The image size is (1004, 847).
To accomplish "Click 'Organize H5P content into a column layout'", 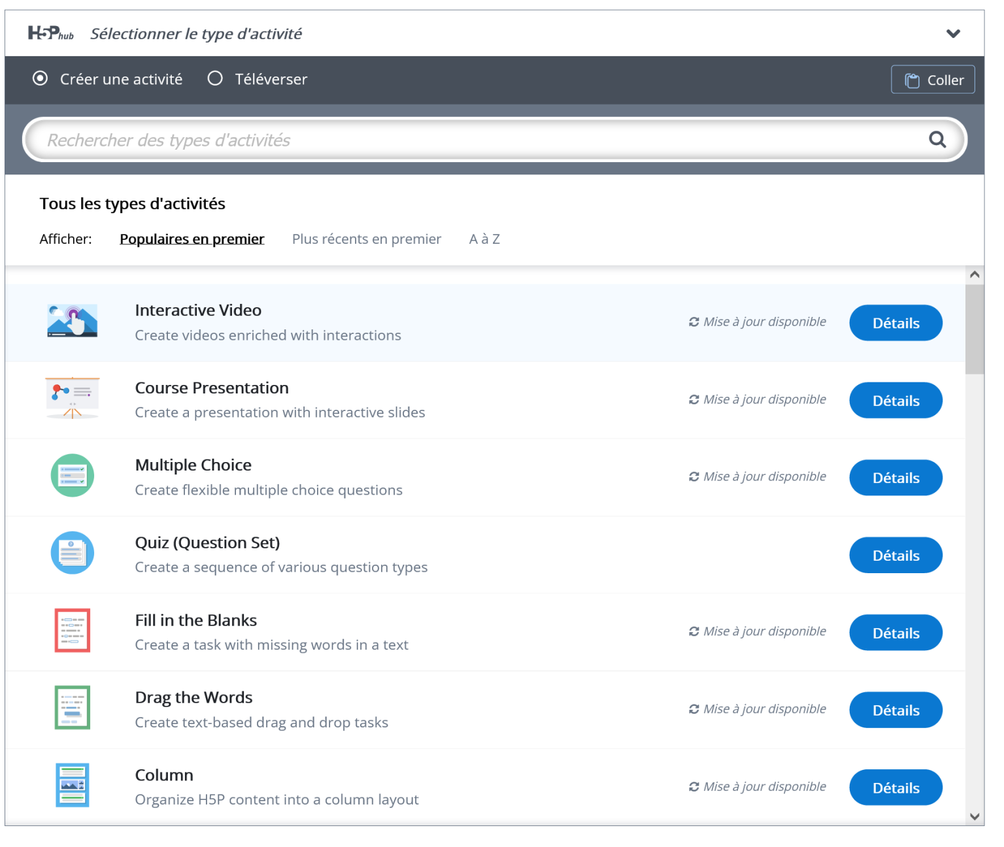I will (276, 800).
